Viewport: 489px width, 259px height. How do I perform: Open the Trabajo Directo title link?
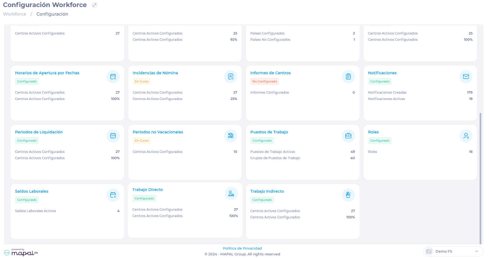pos(147,190)
